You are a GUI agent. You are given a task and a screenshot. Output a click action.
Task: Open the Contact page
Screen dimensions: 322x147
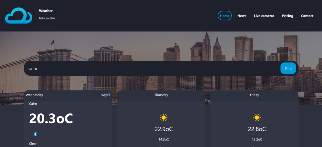(x=307, y=16)
